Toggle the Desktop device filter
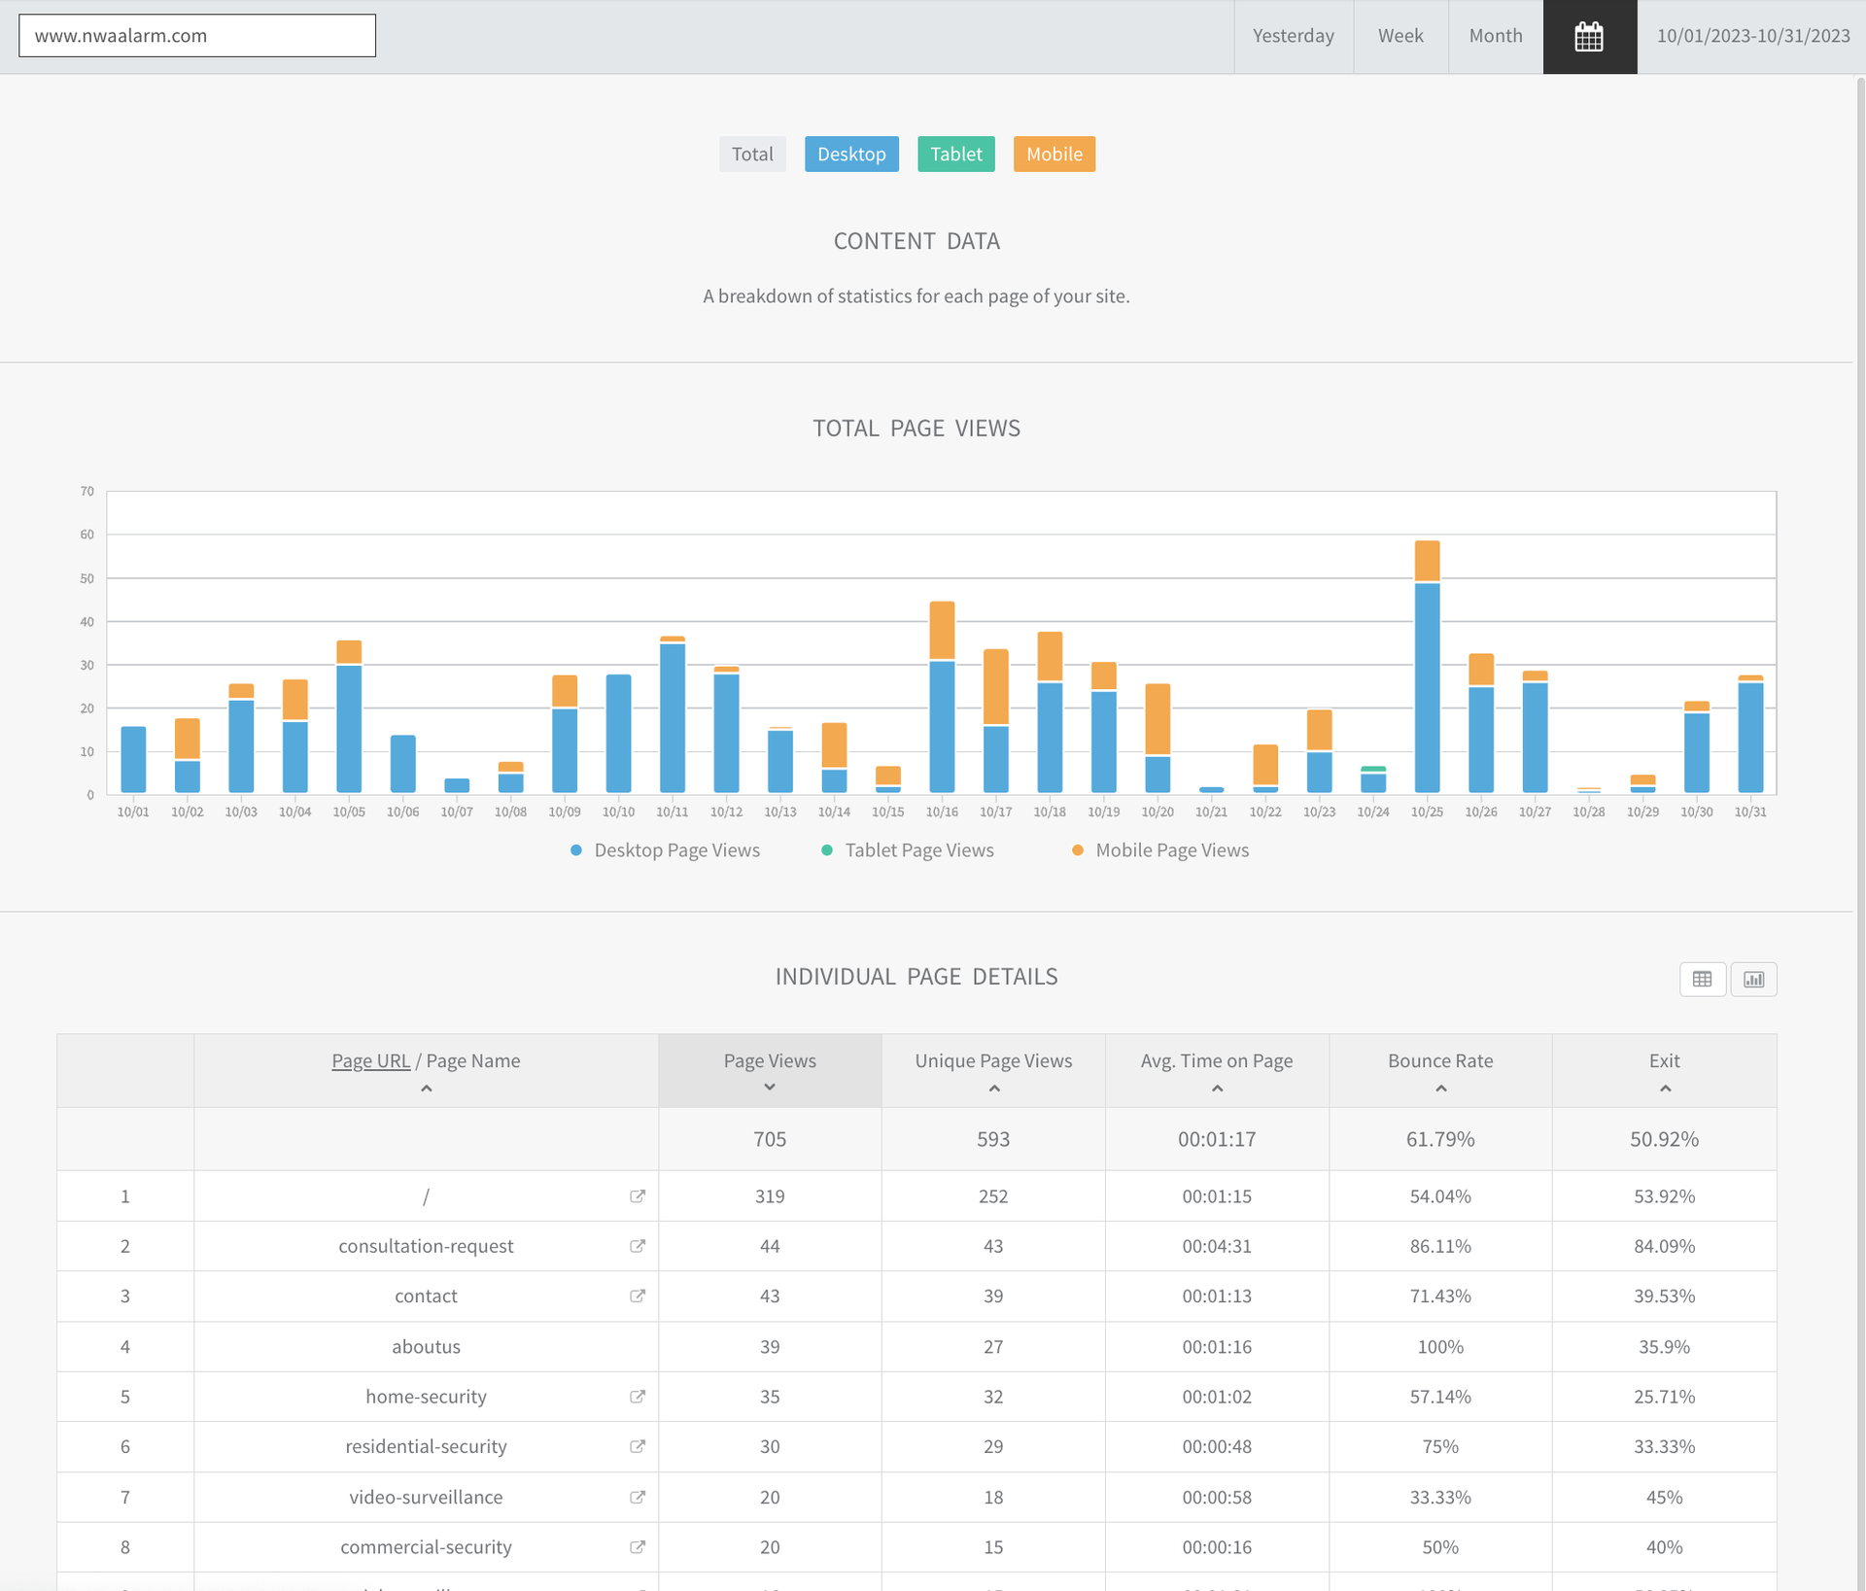This screenshot has height=1591, width=1866. (851, 154)
